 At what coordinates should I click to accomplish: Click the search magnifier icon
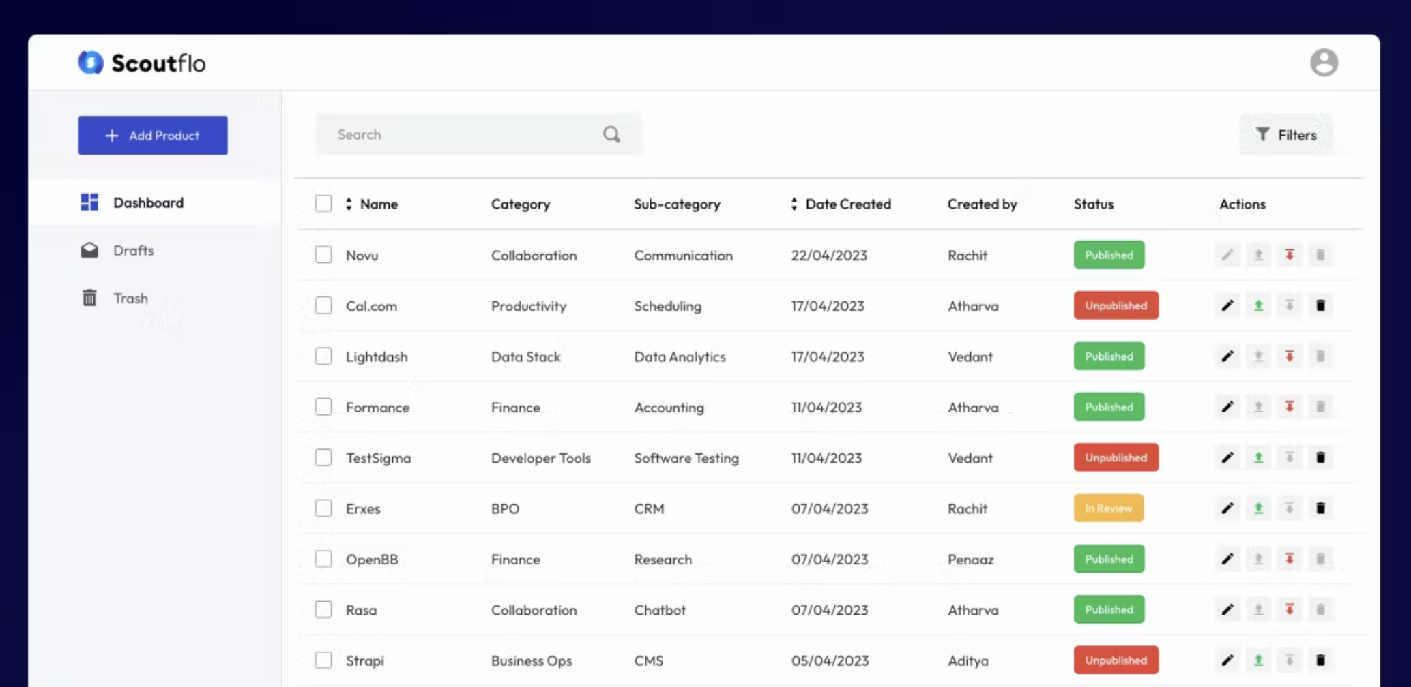(612, 134)
